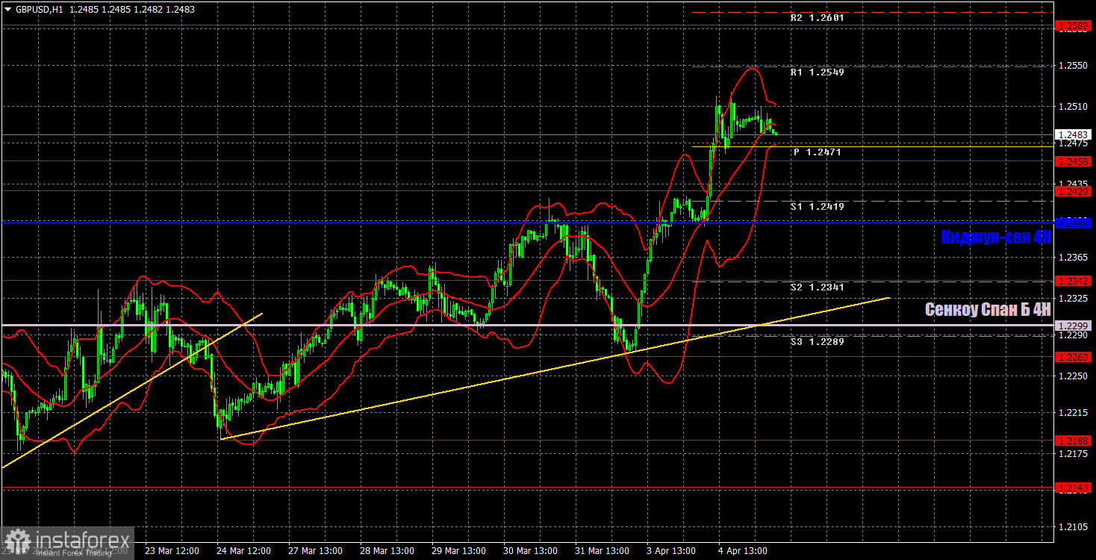Click the 24 Mar 12:00 time label
The width and height of the screenshot is (1096, 560).
pos(244,551)
